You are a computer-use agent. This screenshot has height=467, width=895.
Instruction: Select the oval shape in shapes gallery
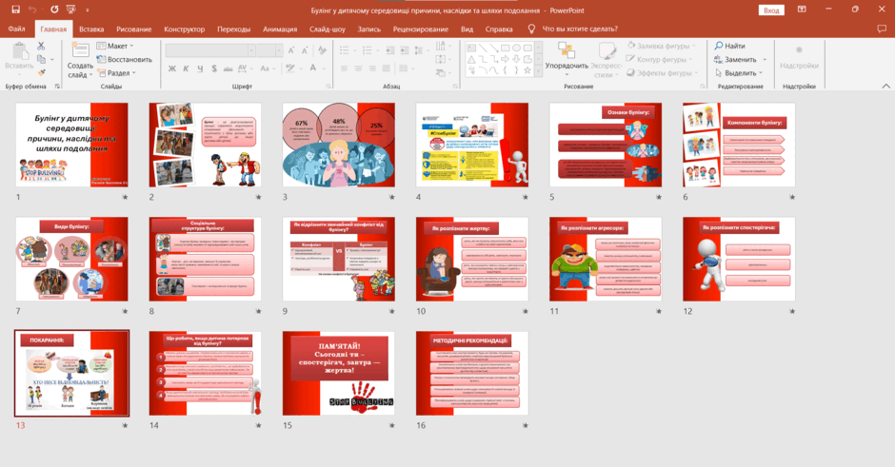(517, 48)
